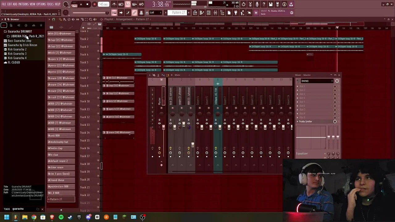Open the PATTERNS menu

point(23,4)
